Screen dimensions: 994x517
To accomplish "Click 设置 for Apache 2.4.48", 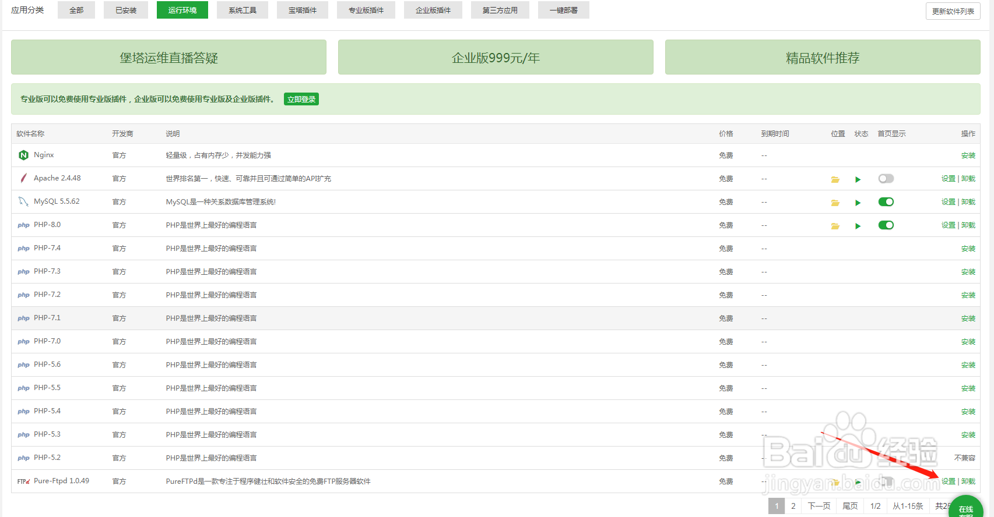I will click(949, 179).
